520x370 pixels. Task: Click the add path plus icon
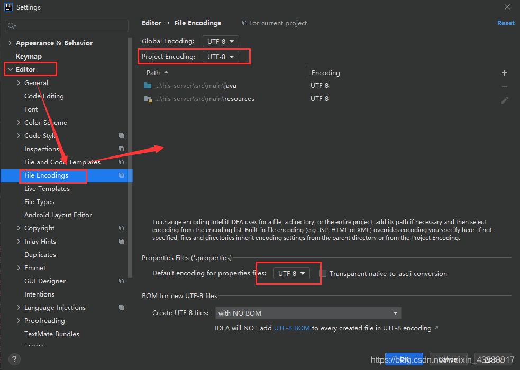(505, 73)
